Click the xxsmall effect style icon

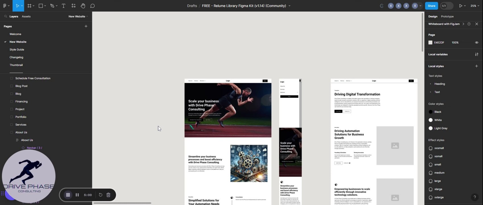430,148
